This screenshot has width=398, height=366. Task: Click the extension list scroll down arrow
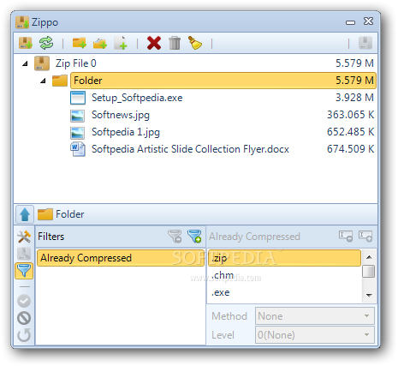coord(369,295)
